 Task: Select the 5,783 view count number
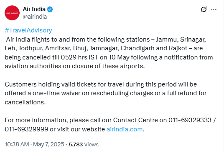76,145
